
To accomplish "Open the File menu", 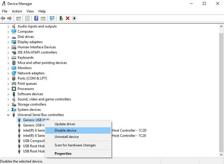I will [5, 11].
